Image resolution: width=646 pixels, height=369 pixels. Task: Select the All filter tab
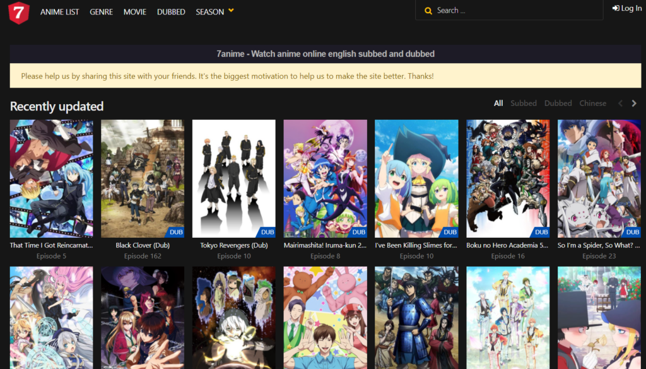point(498,103)
